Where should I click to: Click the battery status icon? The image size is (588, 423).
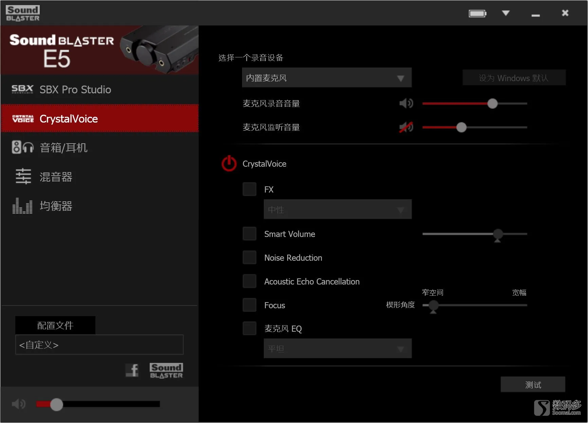point(478,13)
